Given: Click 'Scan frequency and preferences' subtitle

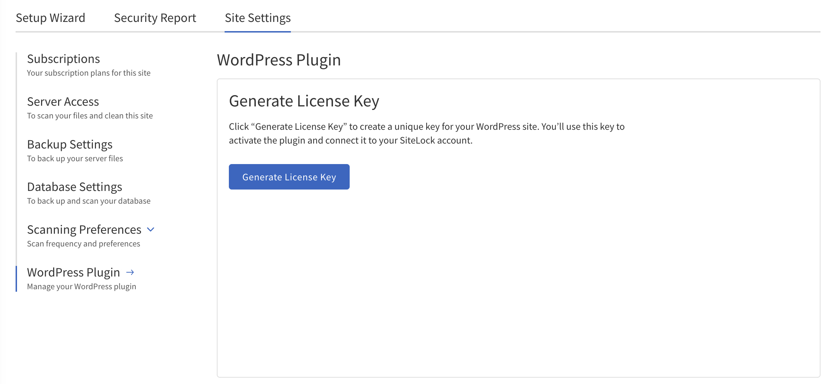Looking at the screenshot, I should coord(83,243).
